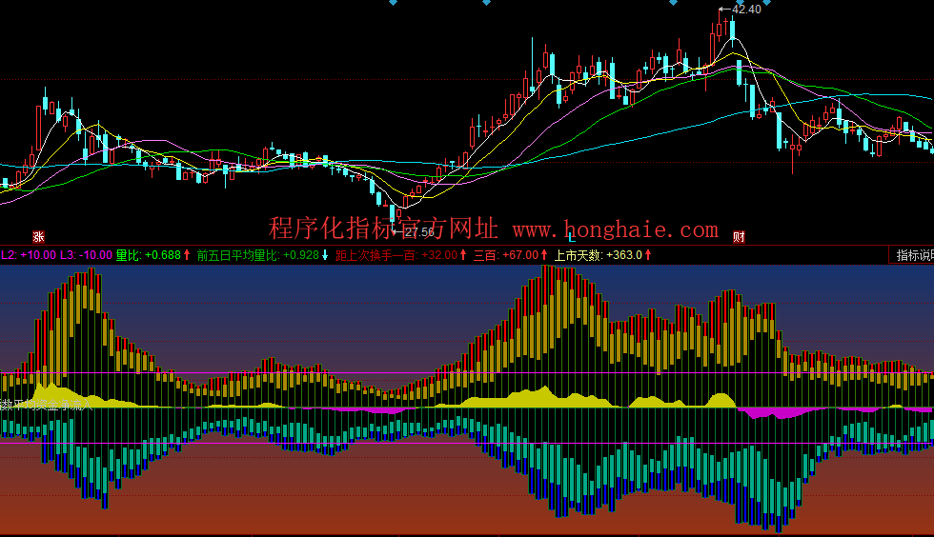Screen dimensions: 934x537
Task: Click the red arrow after +363.0 value
Action: point(649,255)
